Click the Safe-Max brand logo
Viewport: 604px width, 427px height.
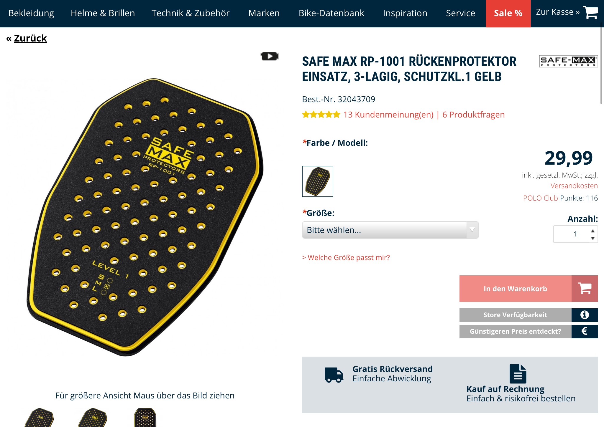[x=568, y=61]
